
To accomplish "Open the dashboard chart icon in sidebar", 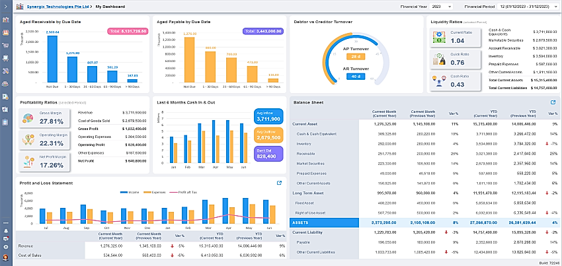I will [x=5, y=19].
